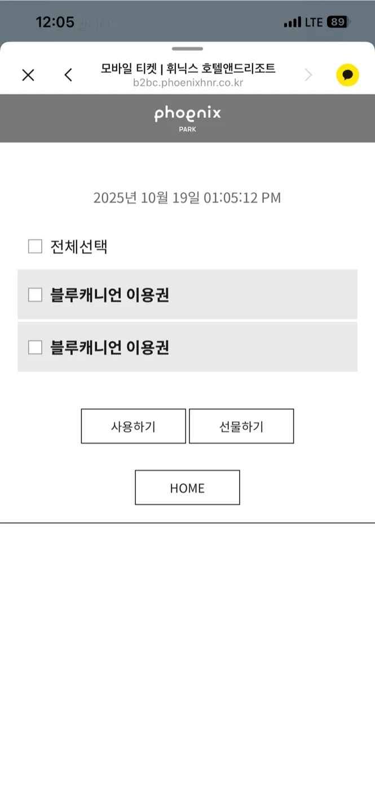The image size is (375, 812).
Task: Tap the cellular signal strength bars
Action: [x=292, y=23]
